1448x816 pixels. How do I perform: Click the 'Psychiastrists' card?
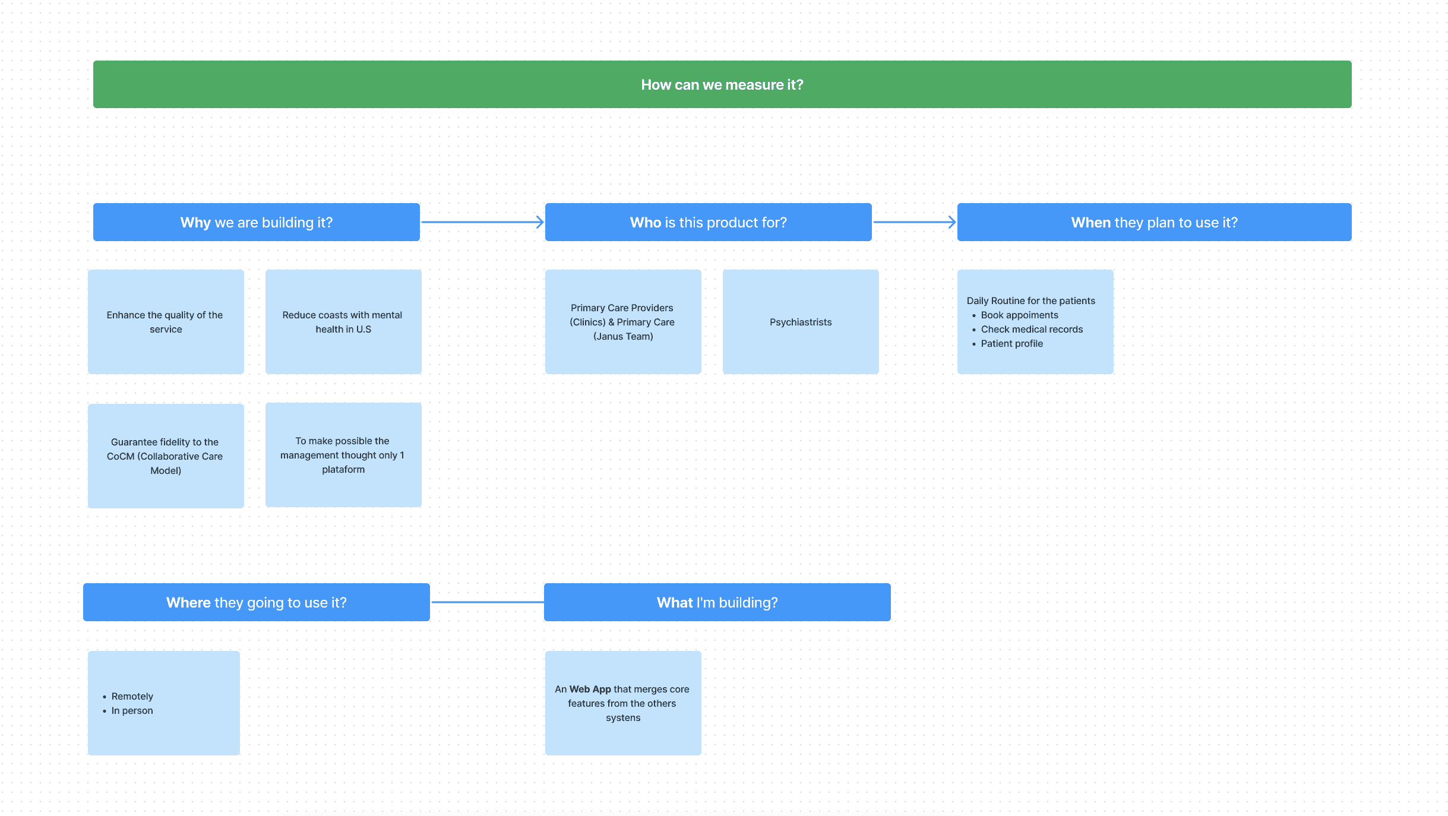[x=801, y=322]
